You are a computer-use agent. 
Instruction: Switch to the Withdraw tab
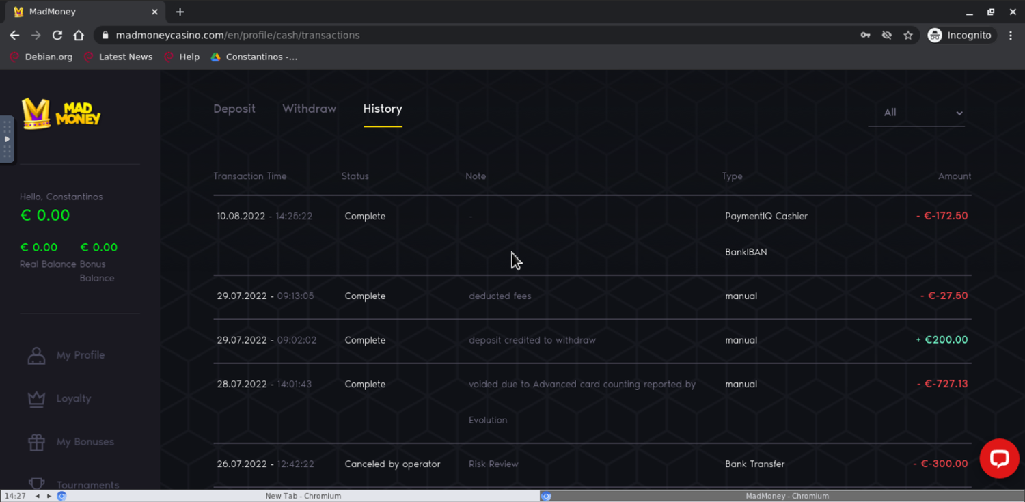[309, 109]
